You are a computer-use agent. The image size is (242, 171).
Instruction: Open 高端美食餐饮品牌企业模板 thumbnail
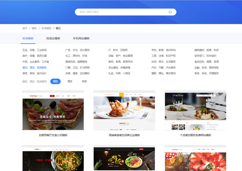[x=124, y=110]
